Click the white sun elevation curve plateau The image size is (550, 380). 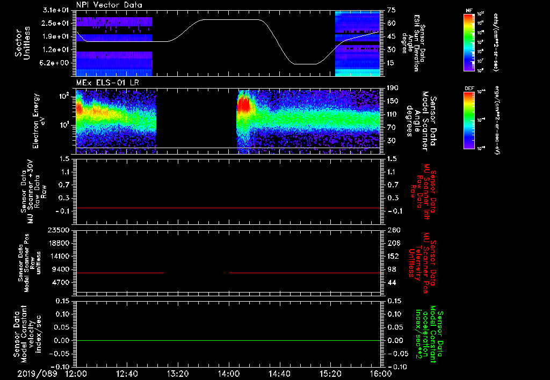pos(231,20)
